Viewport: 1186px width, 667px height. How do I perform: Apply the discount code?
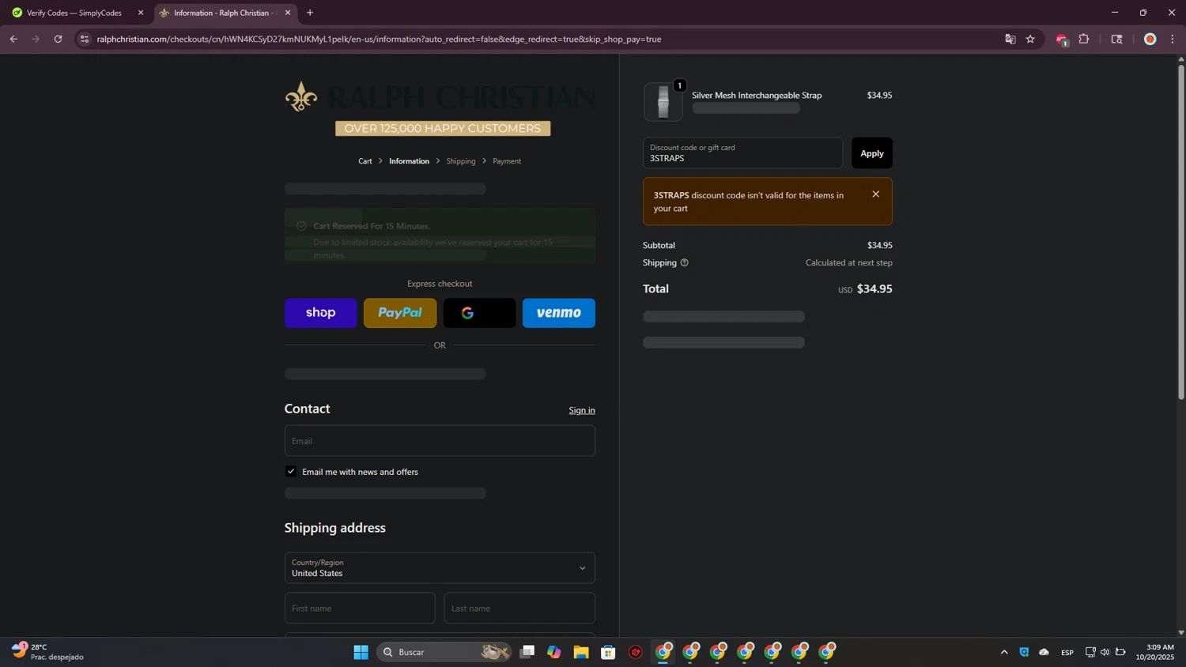872,153
